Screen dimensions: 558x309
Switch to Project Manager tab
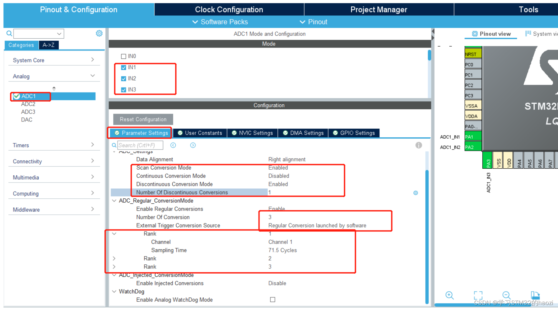(x=379, y=10)
